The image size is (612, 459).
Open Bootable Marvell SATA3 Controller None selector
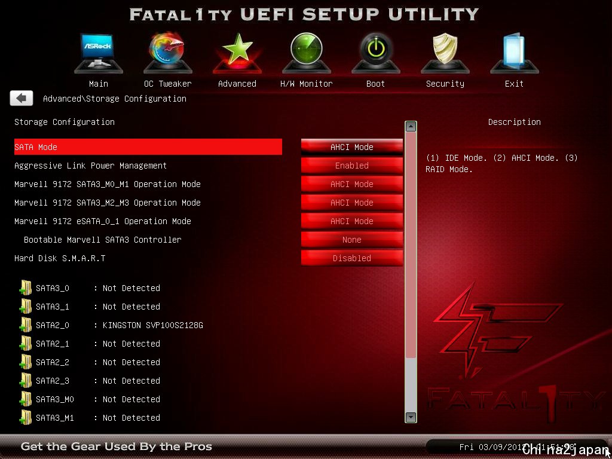click(351, 240)
